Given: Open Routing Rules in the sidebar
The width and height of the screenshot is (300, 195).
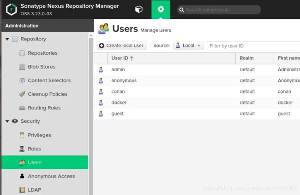Looking at the screenshot, I should [x=45, y=108].
